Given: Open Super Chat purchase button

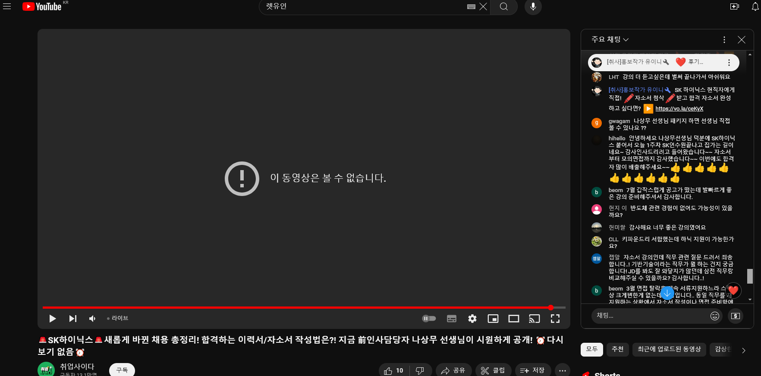Looking at the screenshot, I should (x=736, y=316).
